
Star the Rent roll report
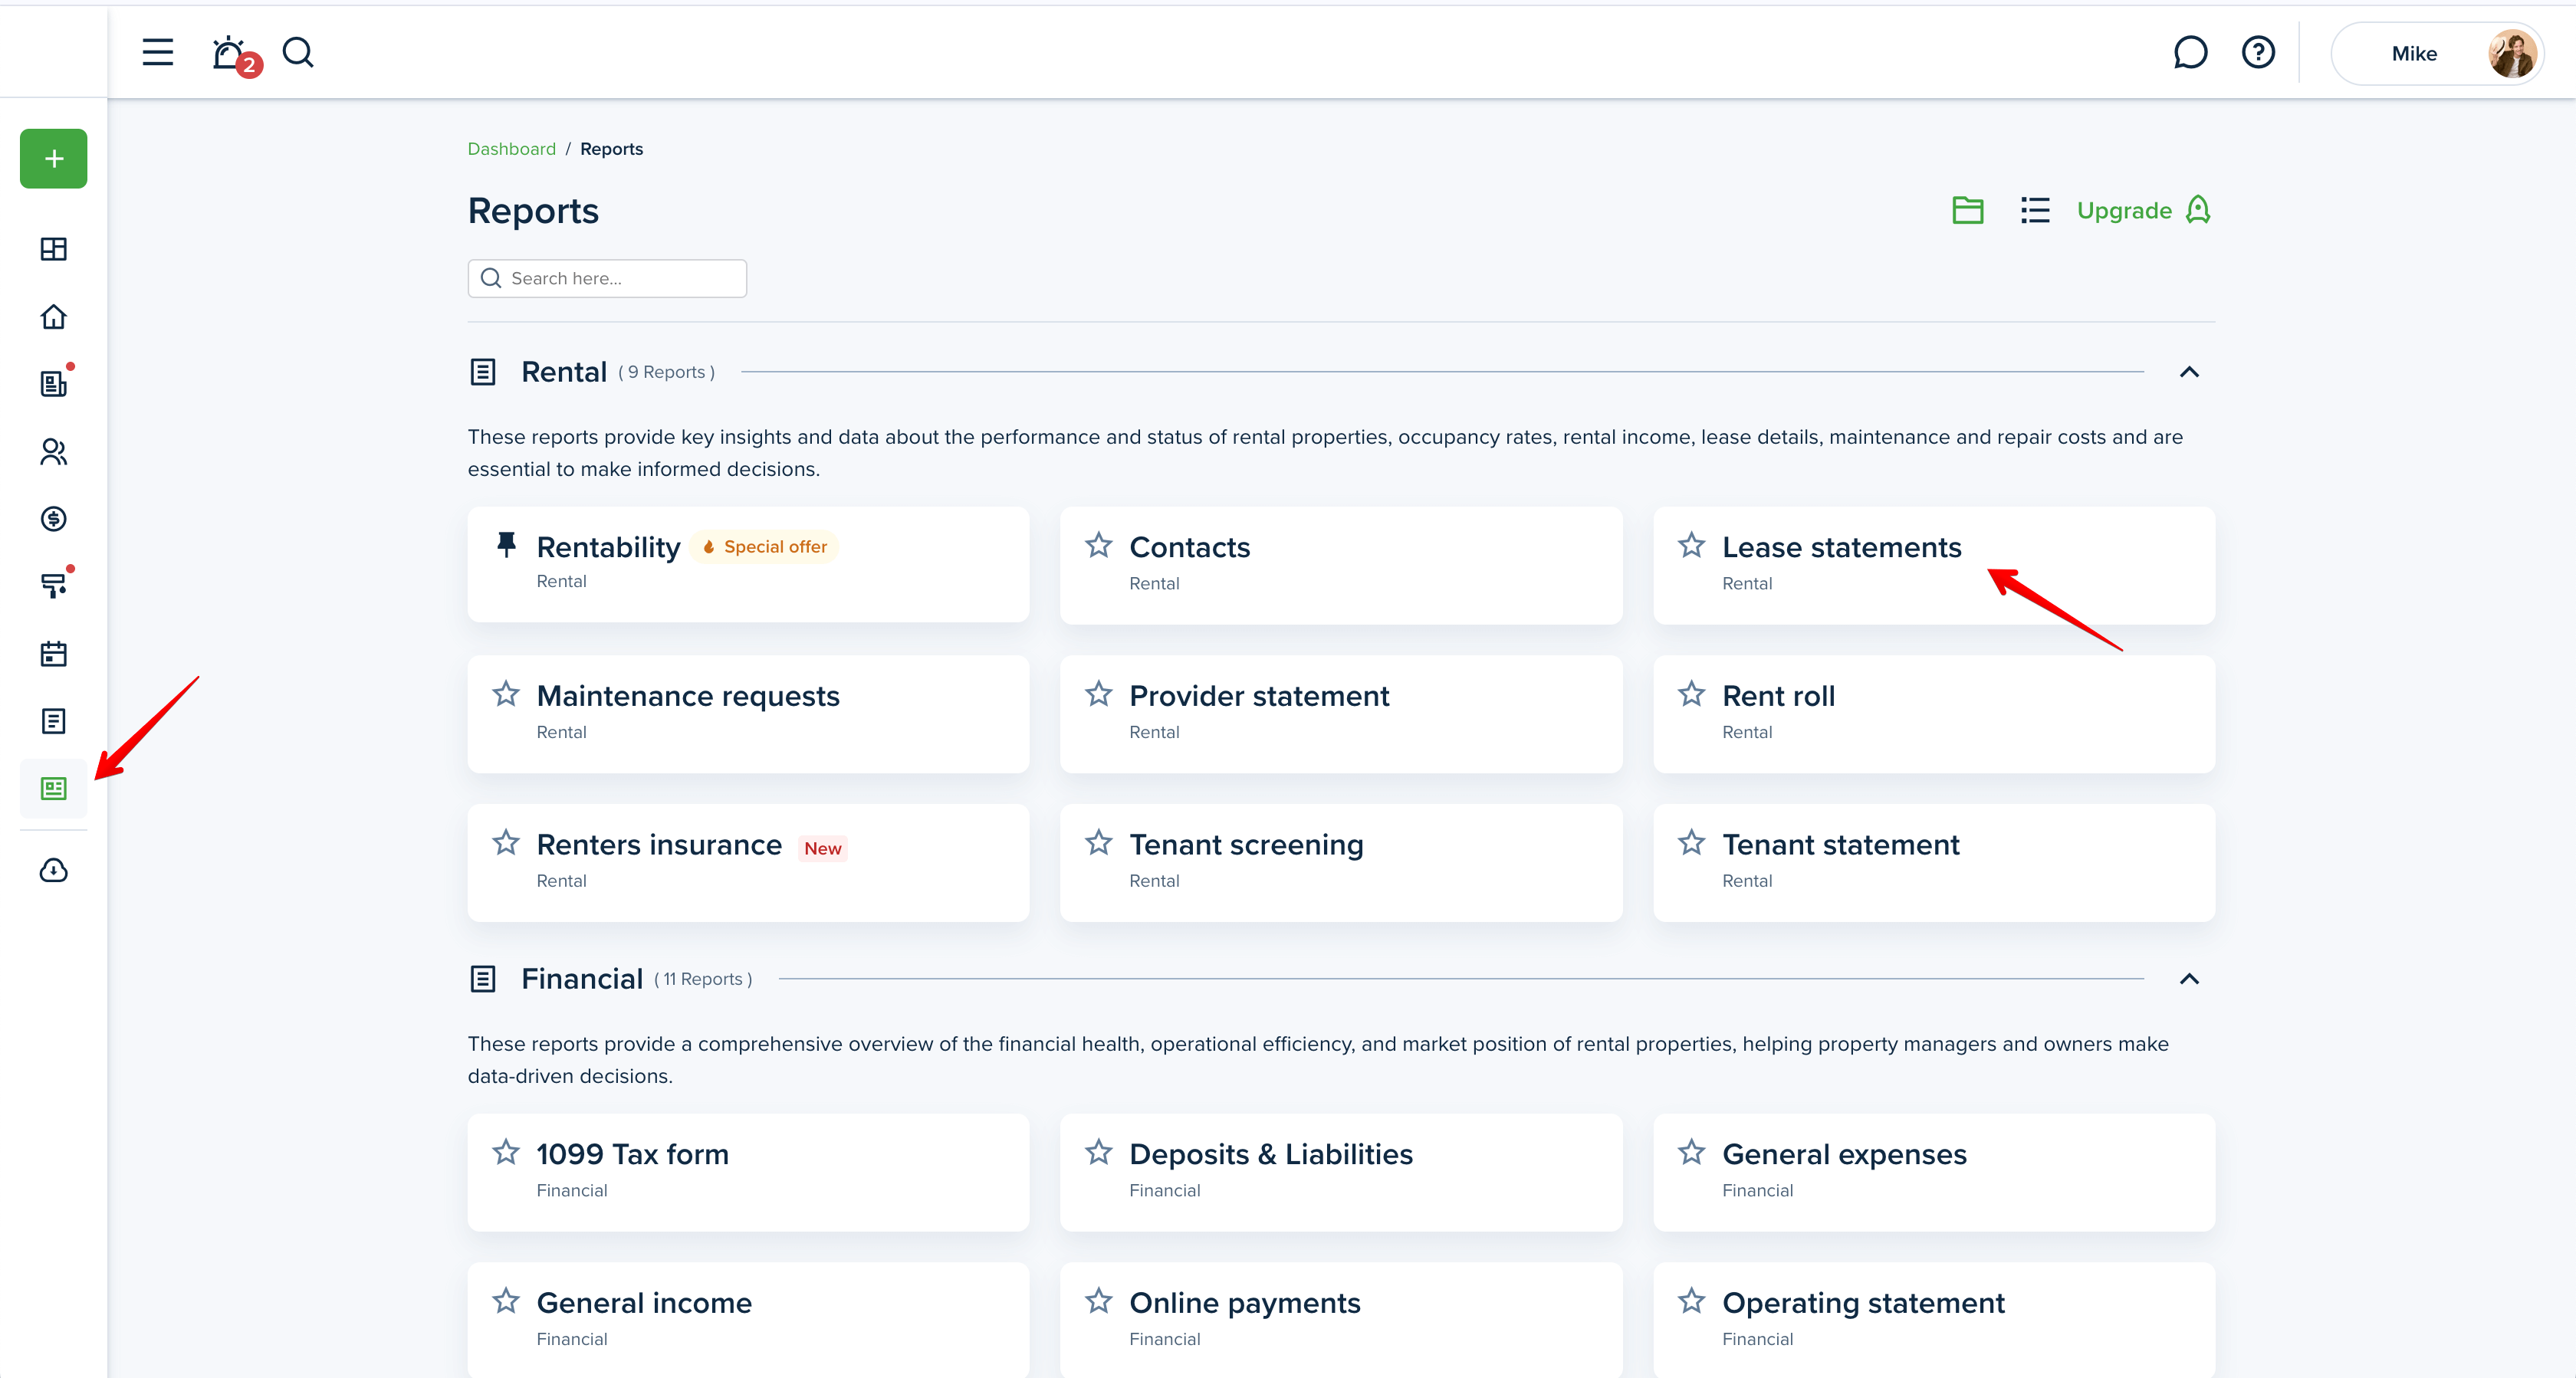[1691, 694]
